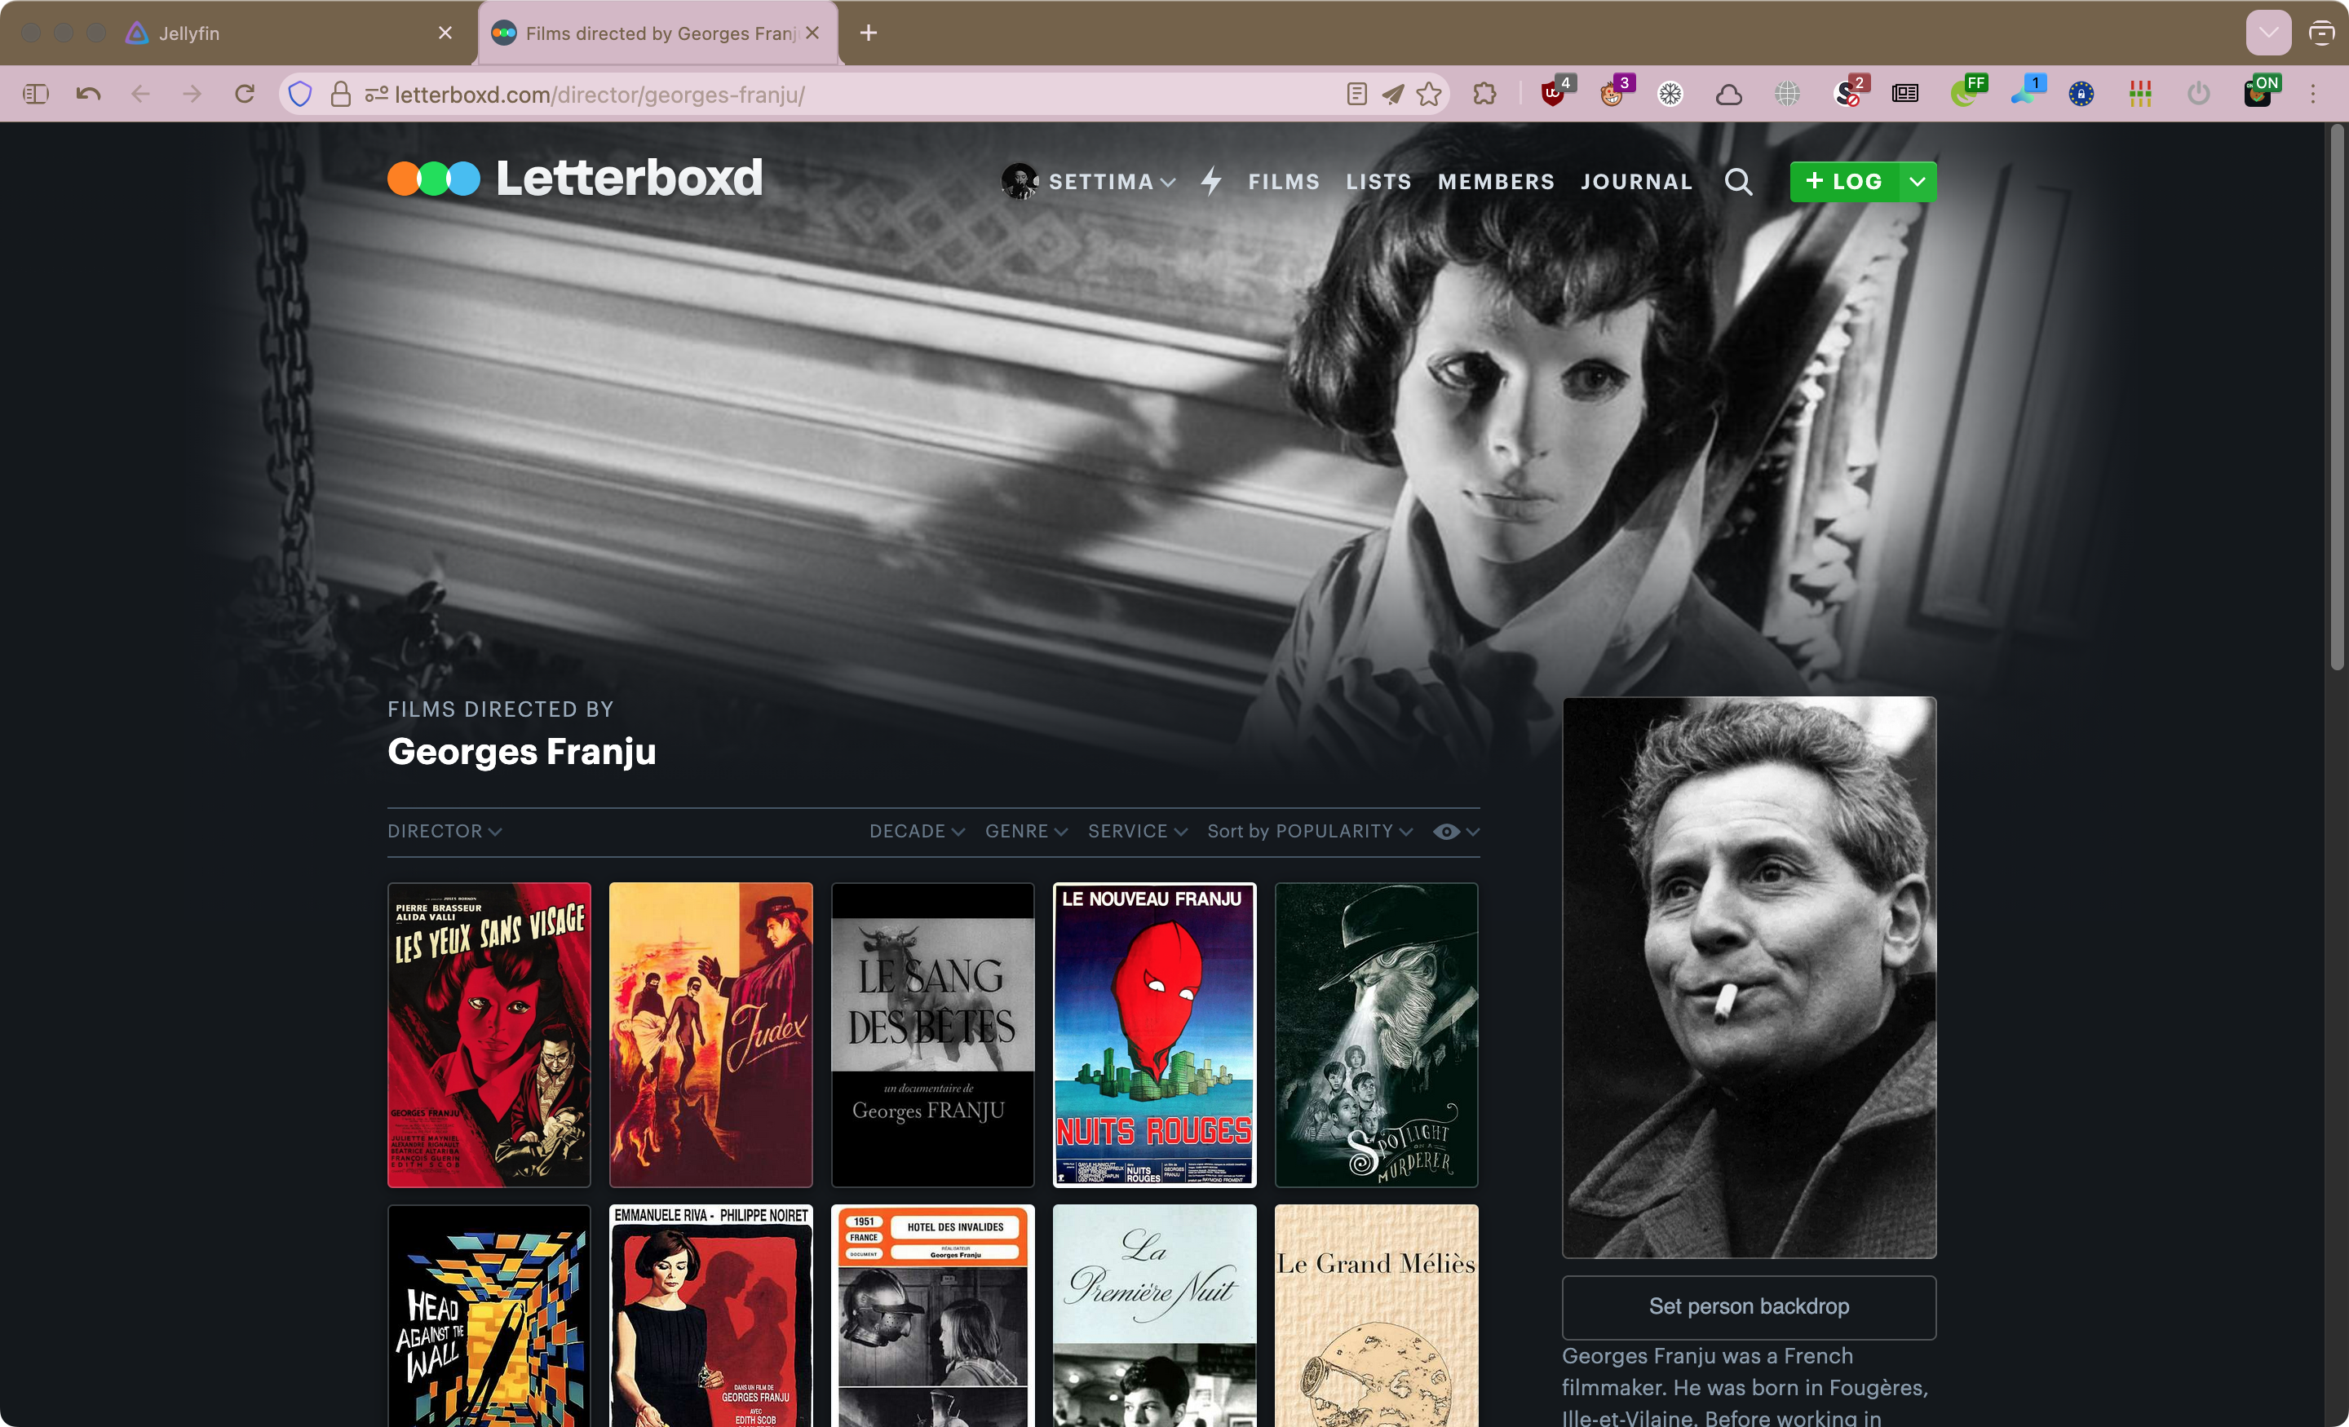Screen dimensions: 2349x1427
Task: Expand the DECADE filter dropdown
Action: (916, 831)
